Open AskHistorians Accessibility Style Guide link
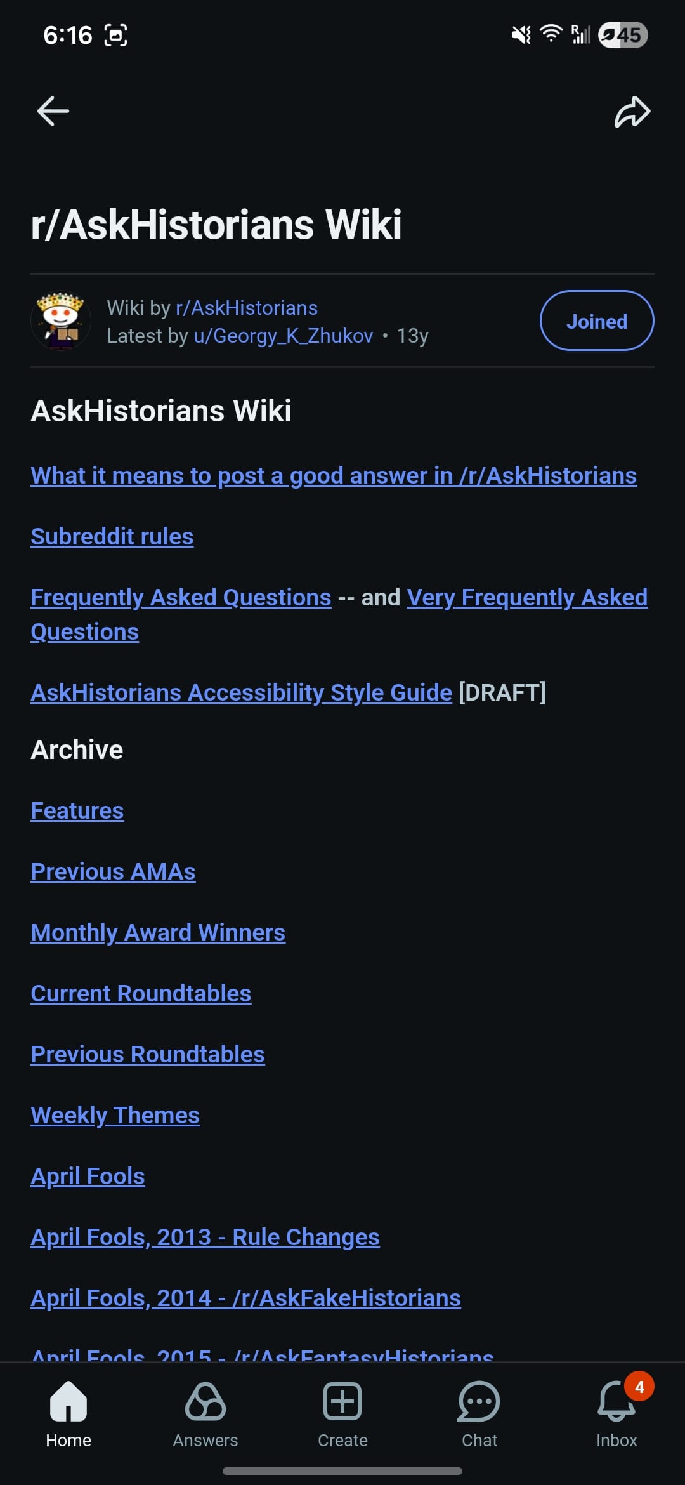 point(241,693)
